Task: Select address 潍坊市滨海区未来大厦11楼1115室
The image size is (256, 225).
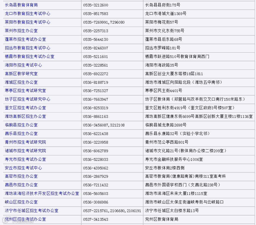Action: 176,193
